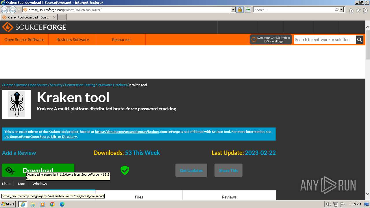Click Internet Explorer taskbar icon
The height and width of the screenshot is (208, 370).
tap(23, 204)
